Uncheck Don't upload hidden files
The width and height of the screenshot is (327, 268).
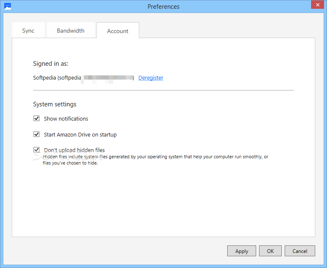click(36, 150)
